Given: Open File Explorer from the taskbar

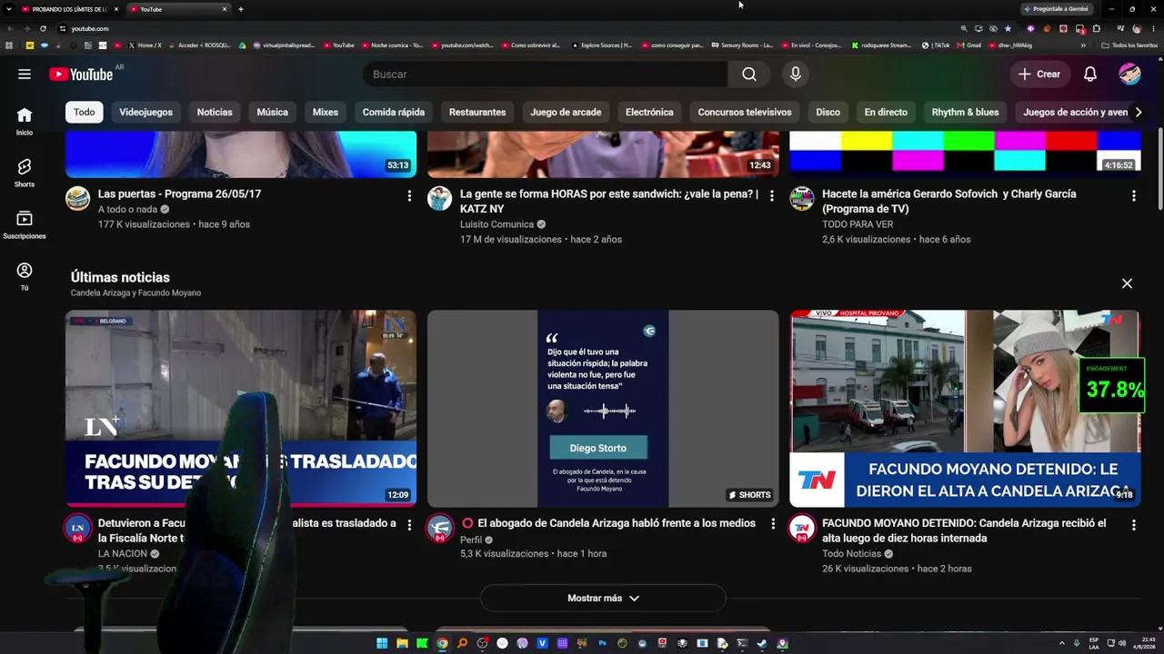Looking at the screenshot, I should coord(402,644).
